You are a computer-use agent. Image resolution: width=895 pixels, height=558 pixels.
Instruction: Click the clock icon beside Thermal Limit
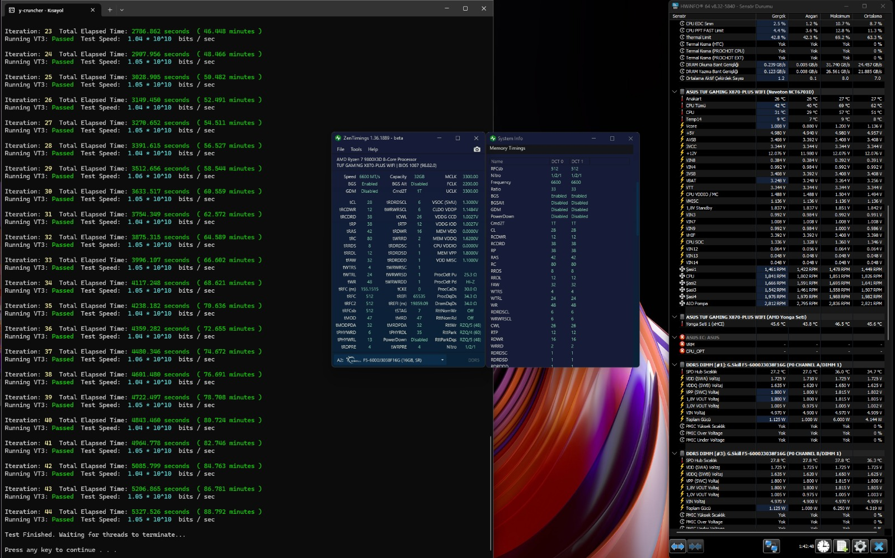coord(682,37)
